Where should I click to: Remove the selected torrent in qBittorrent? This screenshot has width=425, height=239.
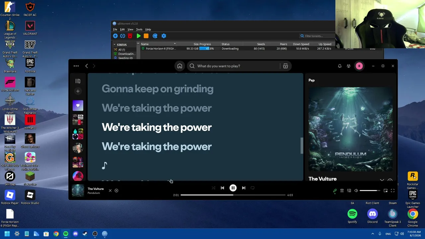point(130,36)
